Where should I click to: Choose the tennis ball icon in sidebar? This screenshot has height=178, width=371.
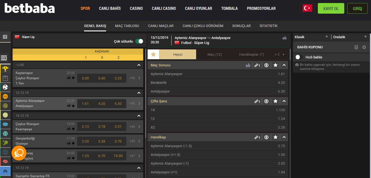click(5, 106)
